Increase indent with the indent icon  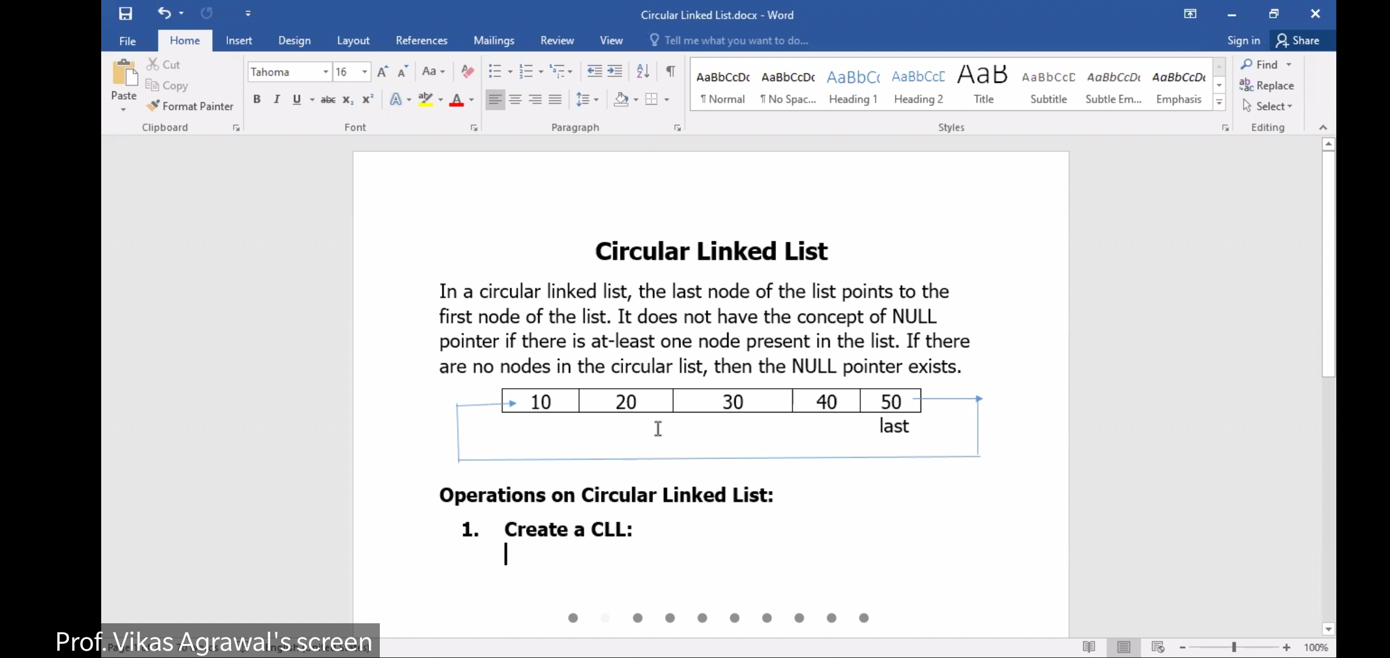click(x=615, y=71)
